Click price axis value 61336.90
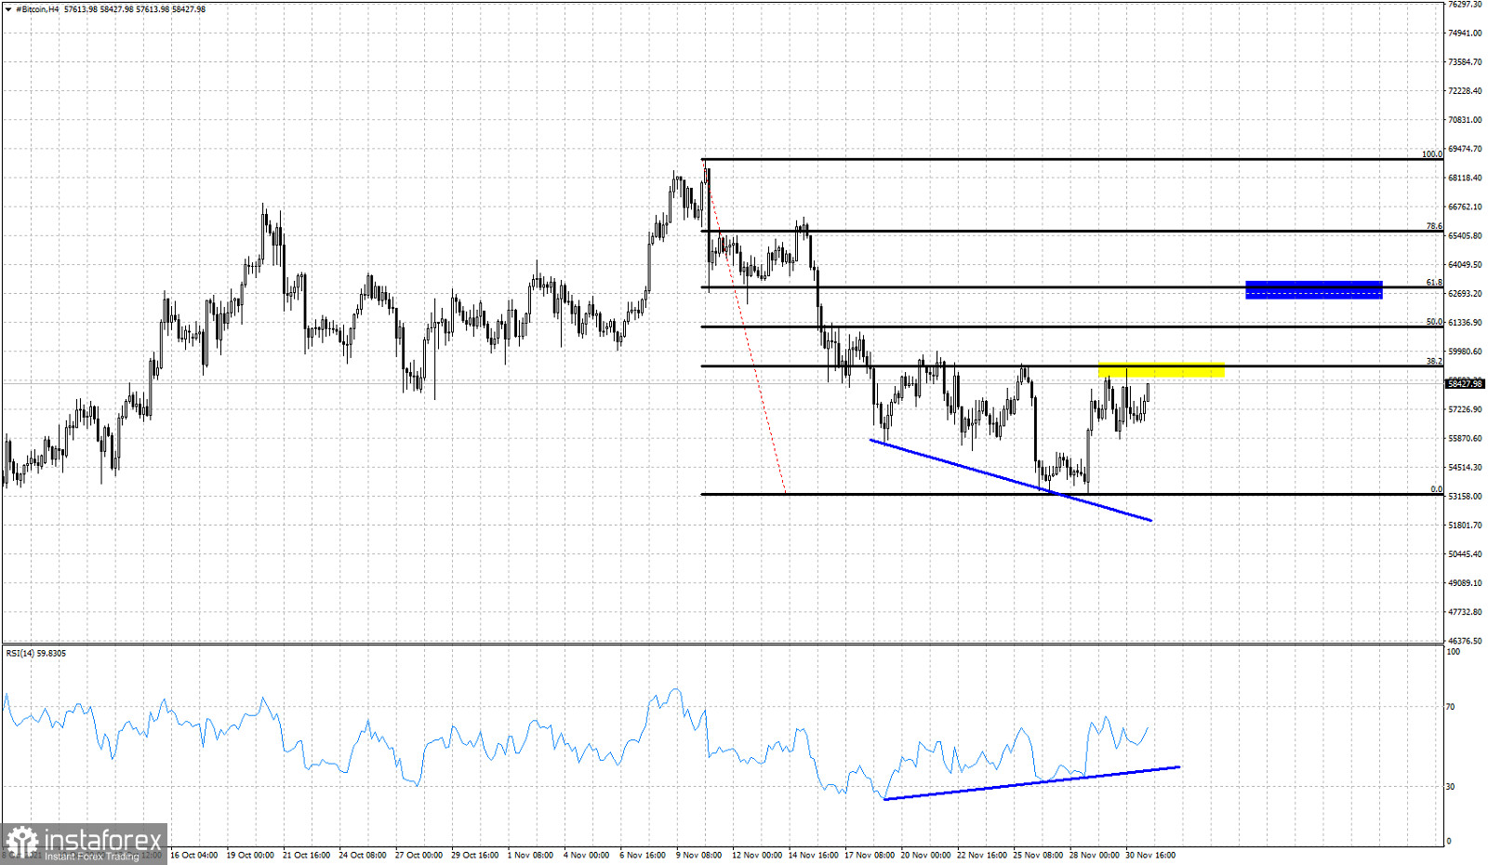The height and width of the screenshot is (865, 1488). click(1465, 323)
